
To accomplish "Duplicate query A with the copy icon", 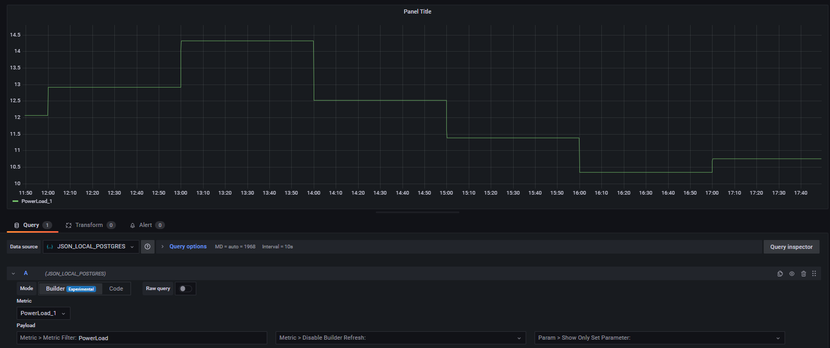I will pyautogui.click(x=780, y=273).
